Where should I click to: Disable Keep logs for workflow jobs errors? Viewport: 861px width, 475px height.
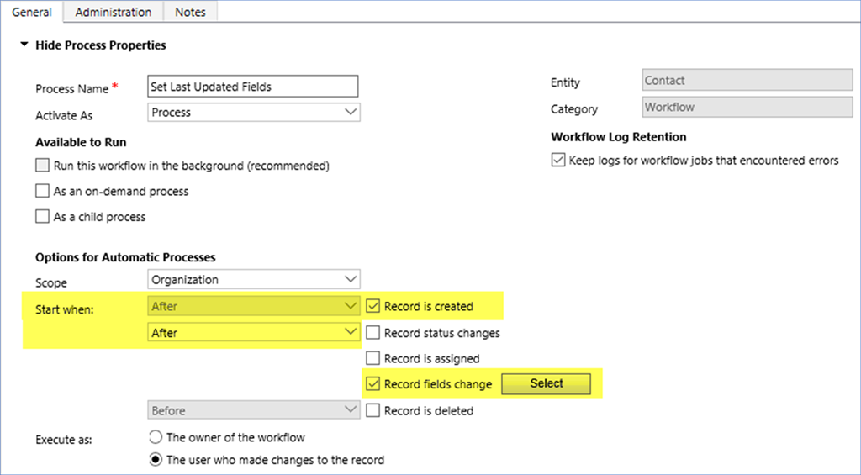tap(558, 161)
